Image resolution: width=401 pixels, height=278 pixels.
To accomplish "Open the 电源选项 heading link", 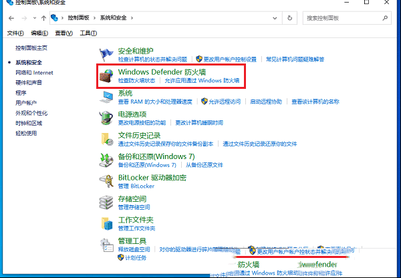I will pos(132,114).
